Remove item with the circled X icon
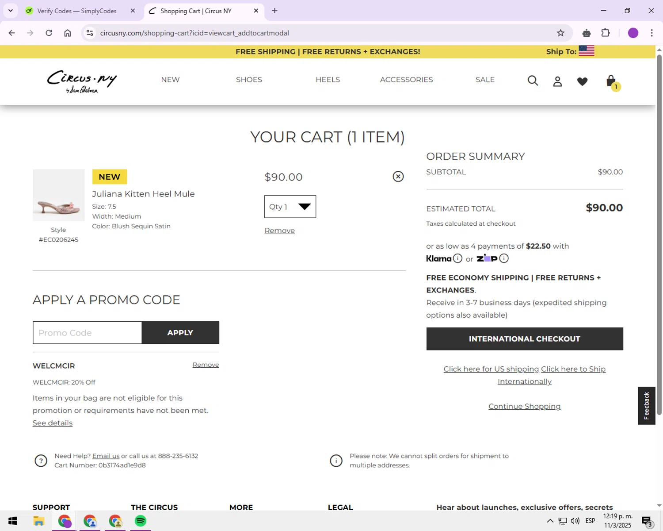Screen dimensions: 663x531 coord(398,177)
